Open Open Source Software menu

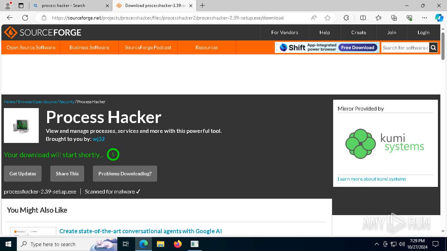pyautogui.click(x=31, y=47)
